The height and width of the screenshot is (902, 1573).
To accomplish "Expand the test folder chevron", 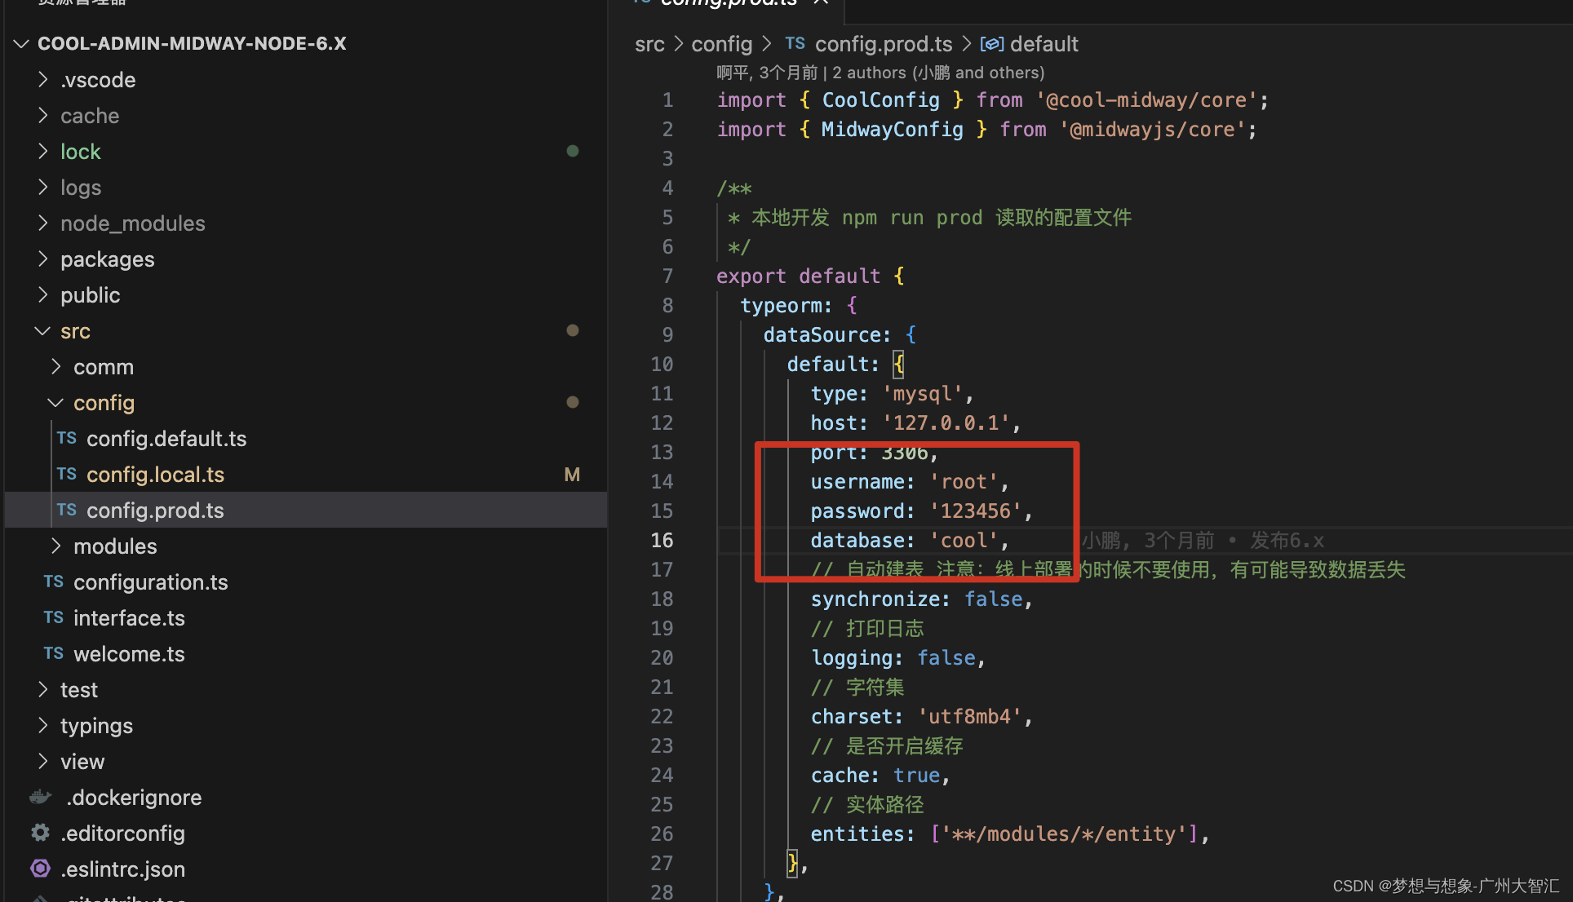I will coord(43,689).
